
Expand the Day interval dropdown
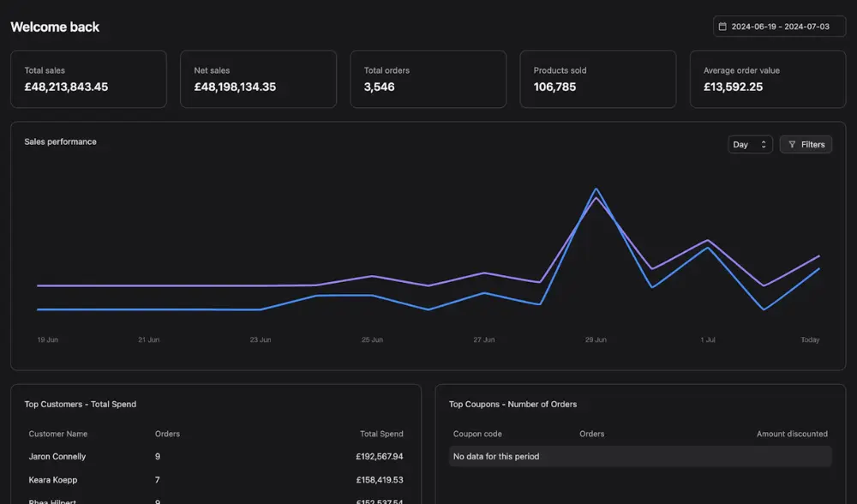(750, 145)
